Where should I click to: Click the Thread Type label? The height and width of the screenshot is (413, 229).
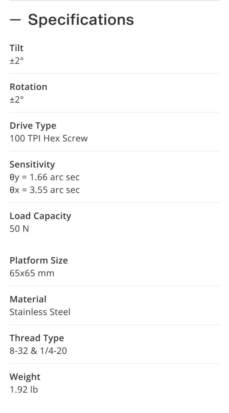37,338
